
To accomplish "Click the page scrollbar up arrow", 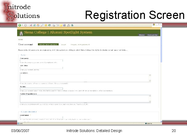I will pyautogui.click(x=161, y=28).
